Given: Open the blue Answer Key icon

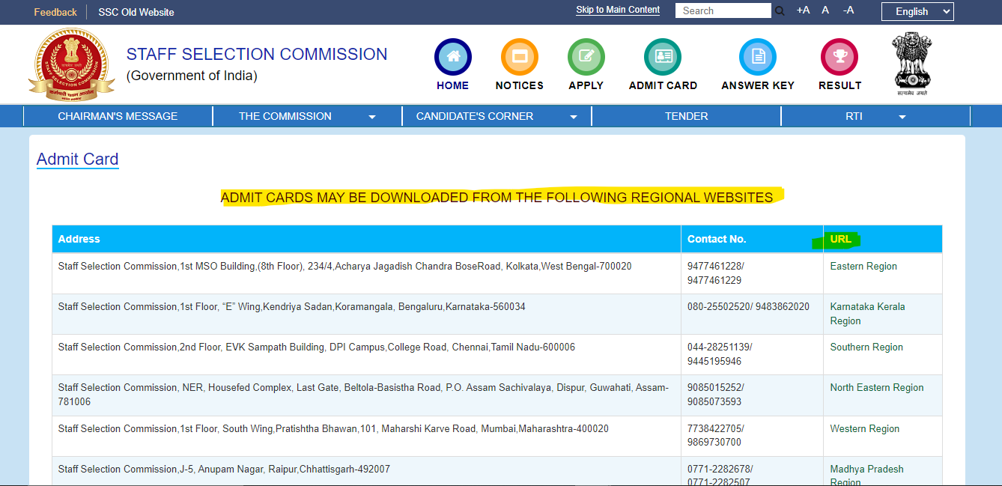Looking at the screenshot, I should click(758, 57).
